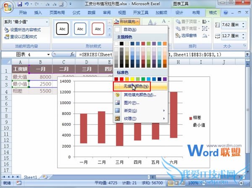The image size is (252, 188).
Task: Click the June (六月) chart column
Action: [x=173, y=115]
